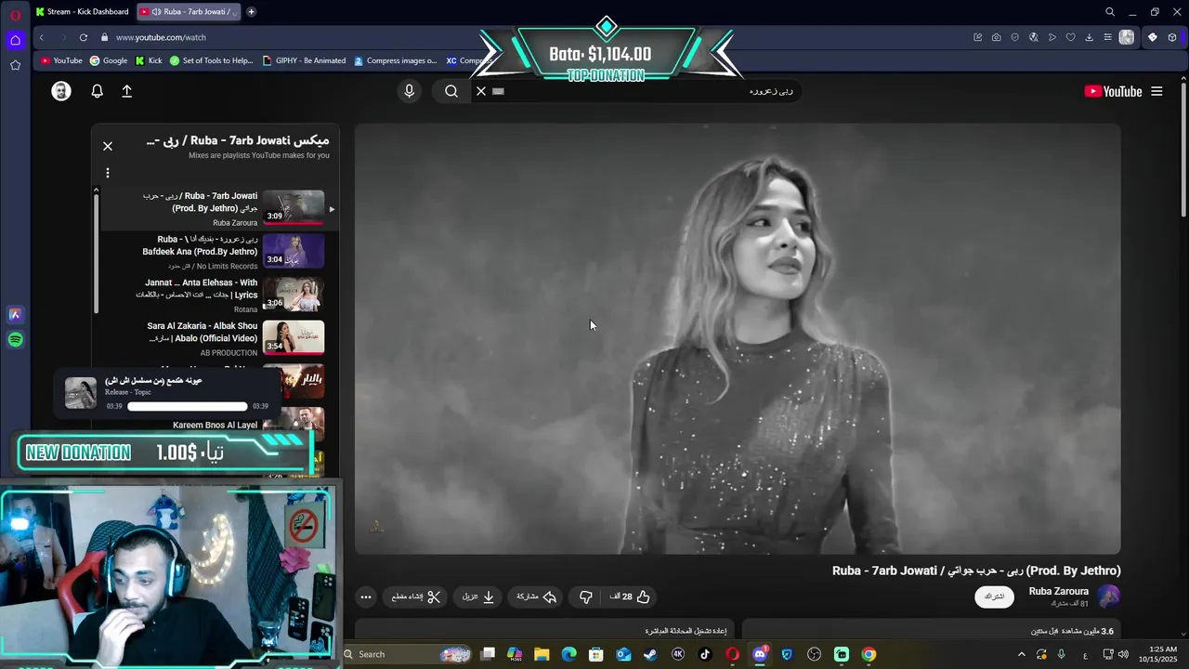Open Opera tab search magnifier
The width and height of the screenshot is (1189, 669).
tap(1110, 12)
